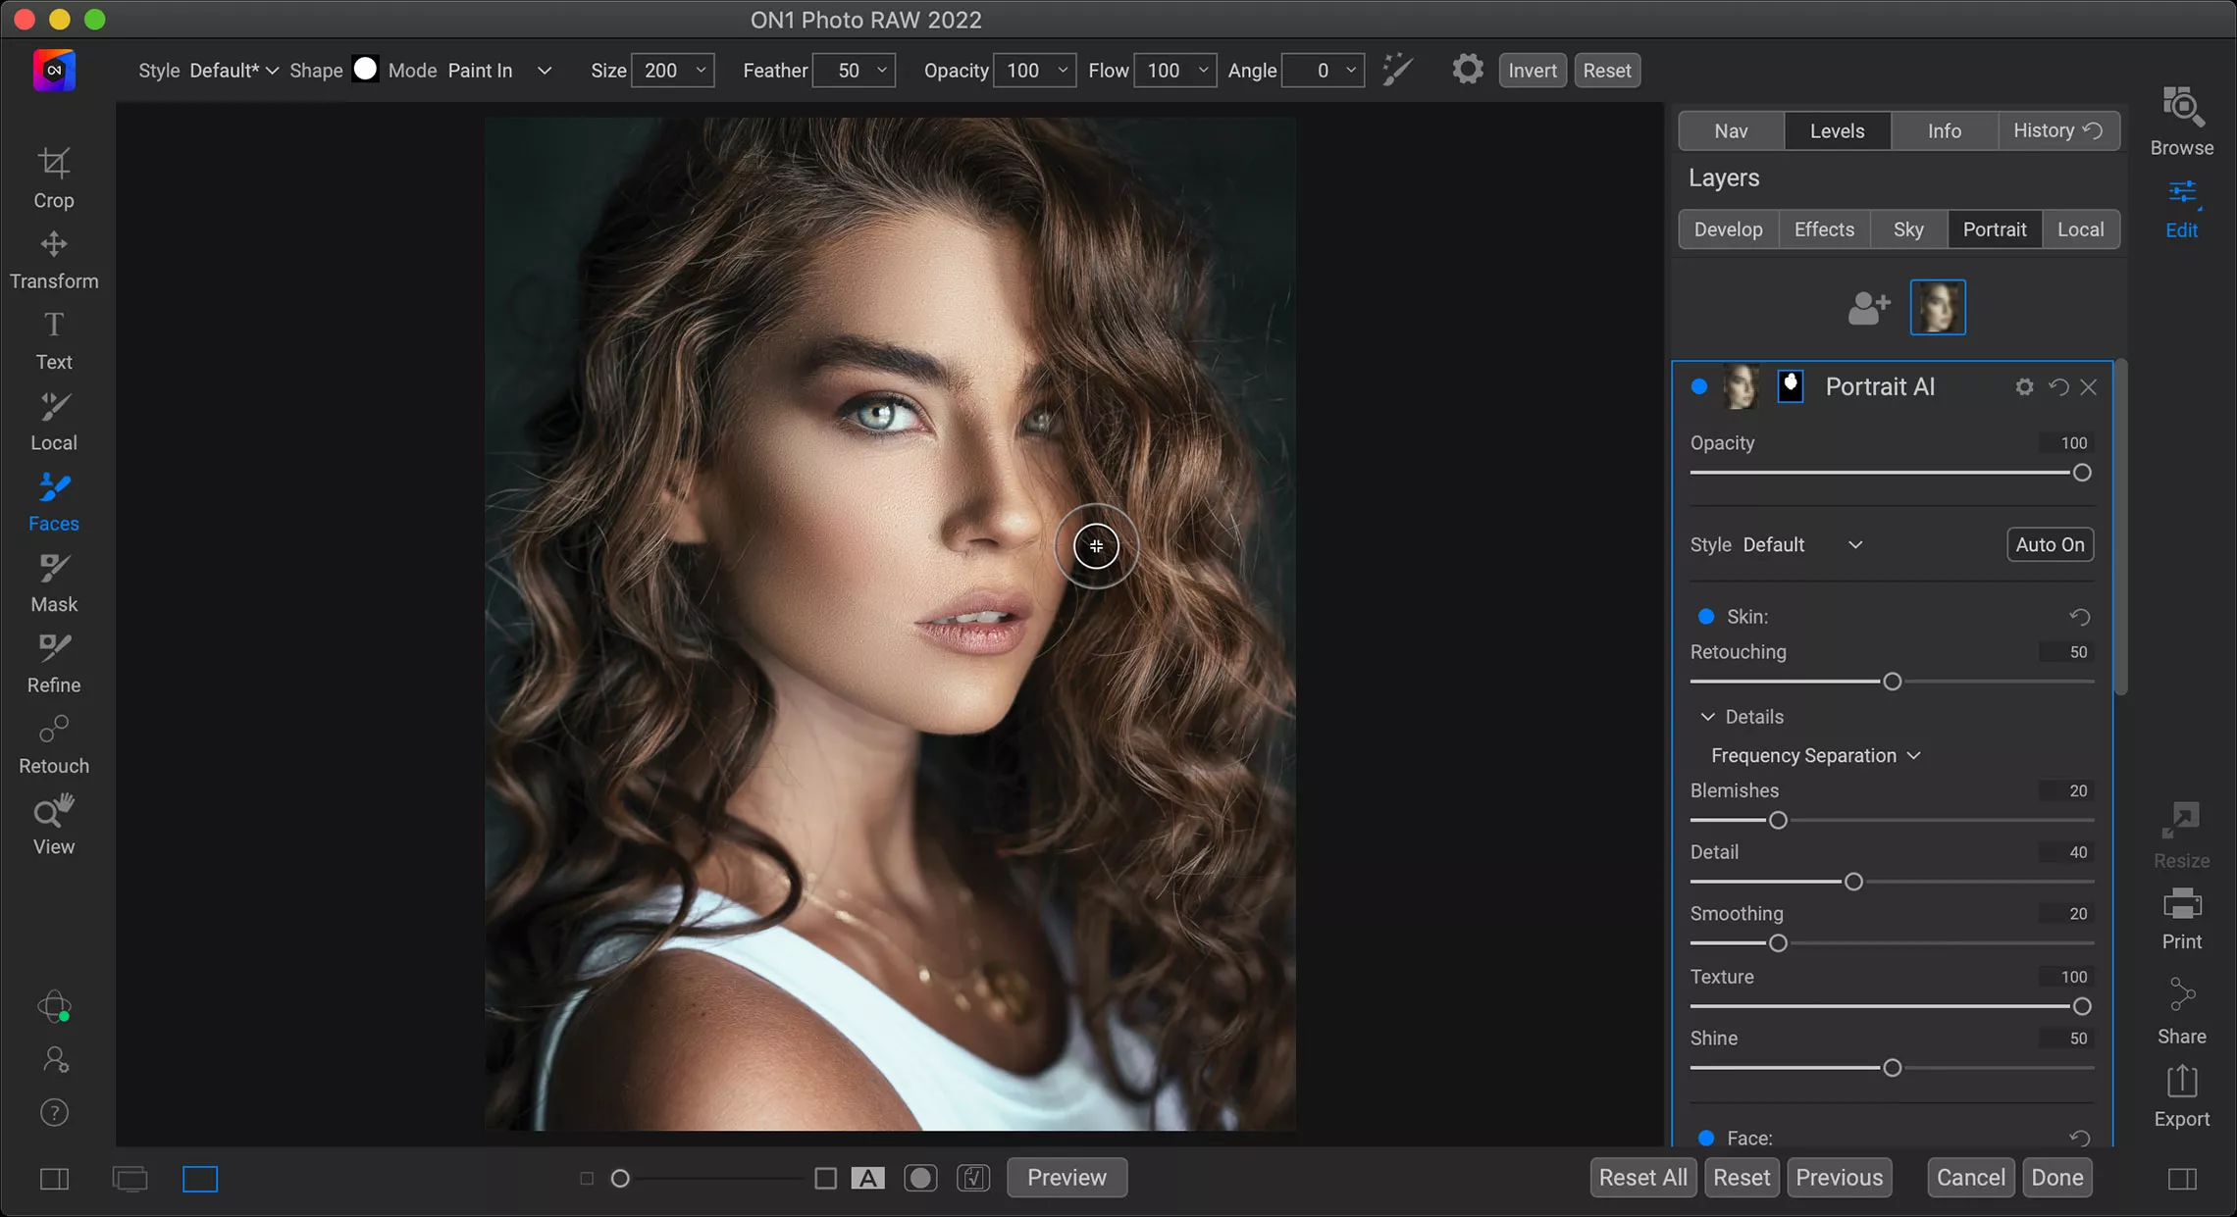Toggle the Face section blue dot
The height and width of the screenshot is (1217, 2237).
(x=1706, y=1138)
